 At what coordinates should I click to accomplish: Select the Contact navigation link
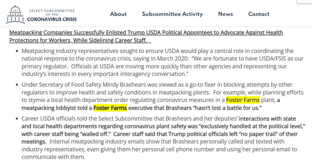[259, 14]
